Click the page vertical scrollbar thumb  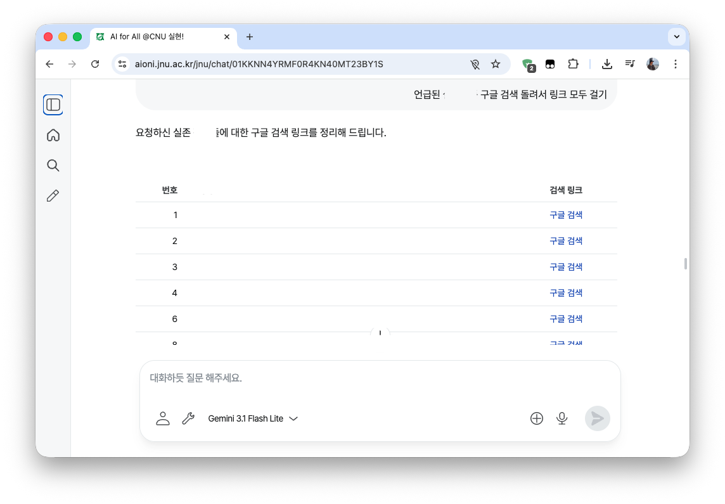686,264
